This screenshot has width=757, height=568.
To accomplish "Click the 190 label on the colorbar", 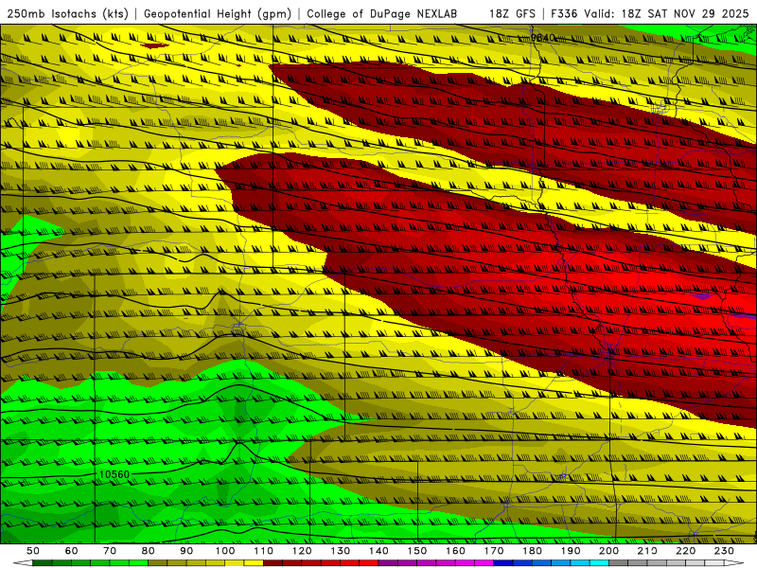I will 572,551.
